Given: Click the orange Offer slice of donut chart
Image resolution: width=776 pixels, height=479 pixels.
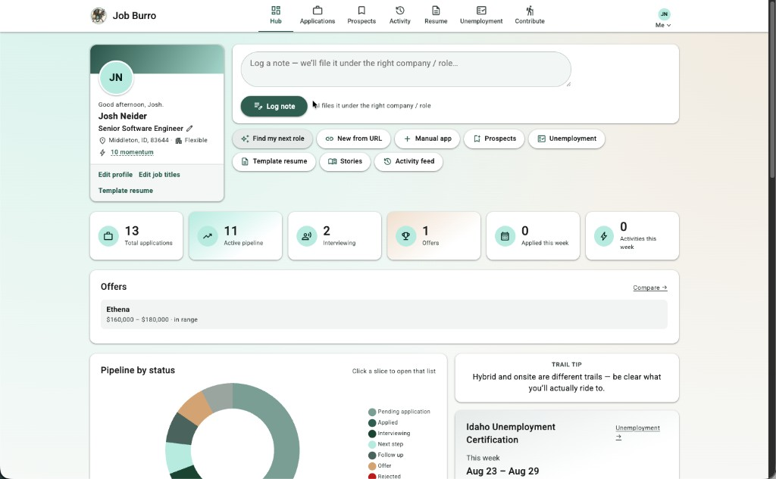Looking at the screenshot, I should [x=196, y=408].
